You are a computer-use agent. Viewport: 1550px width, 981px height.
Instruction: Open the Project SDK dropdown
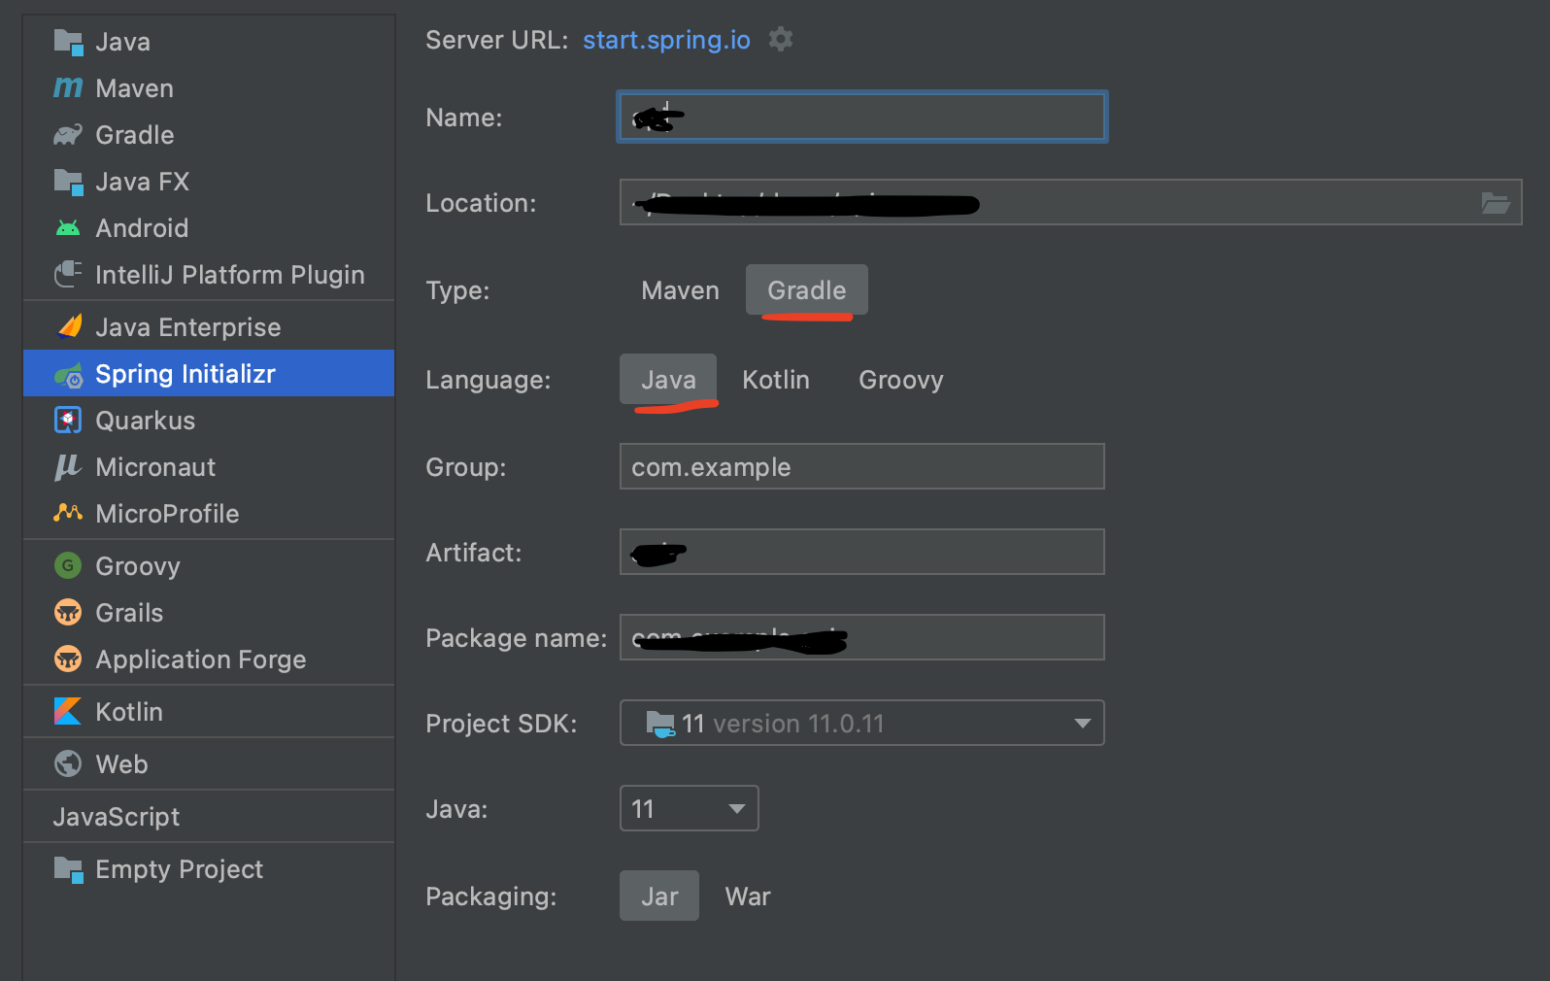862,723
